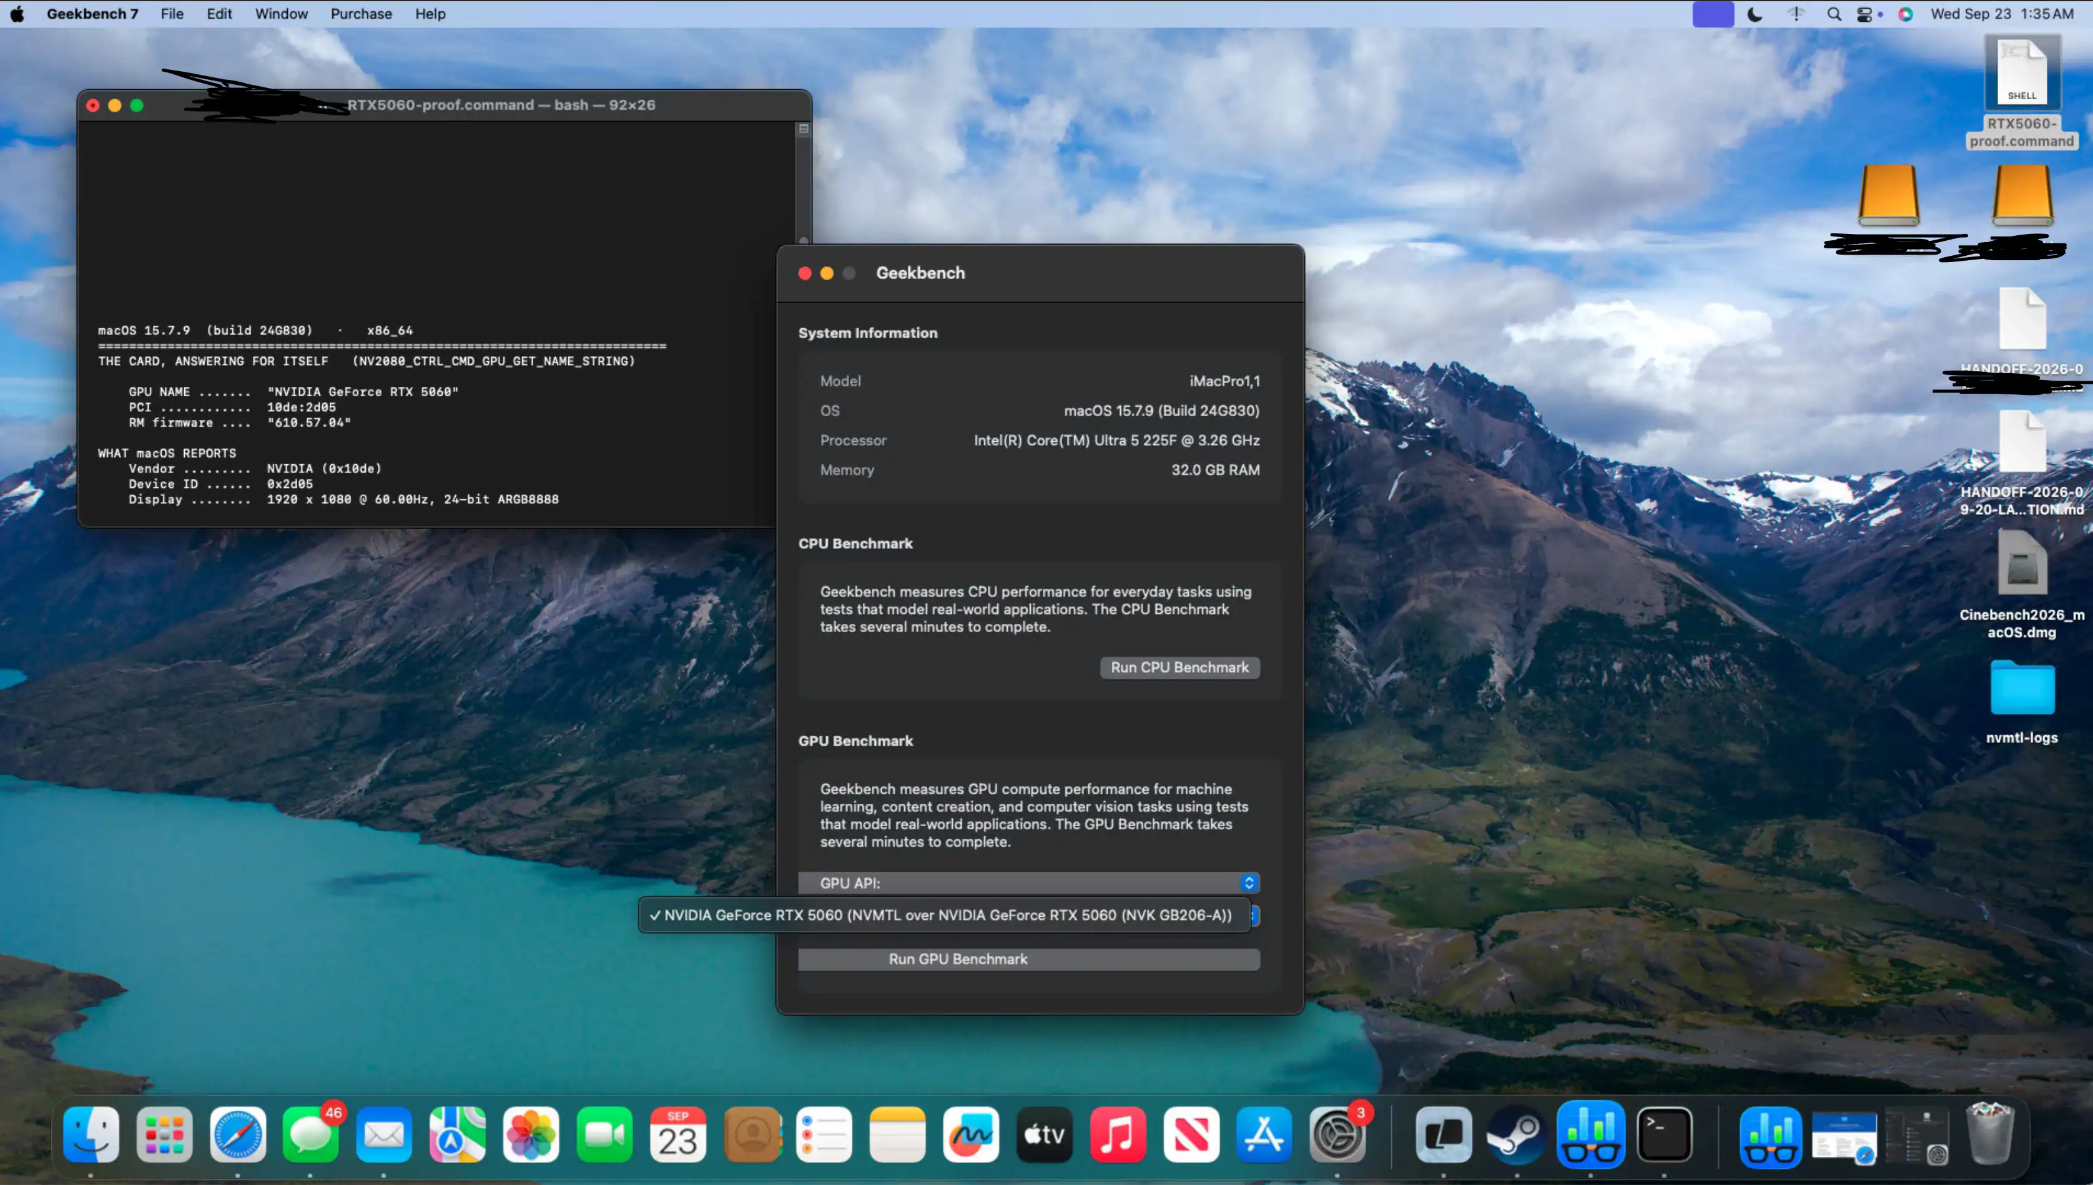Image resolution: width=2093 pixels, height=1185 pixels.
Task: Click the Intel Core Ultra 5 225F processor value
Action: [x=1116, y=441]
